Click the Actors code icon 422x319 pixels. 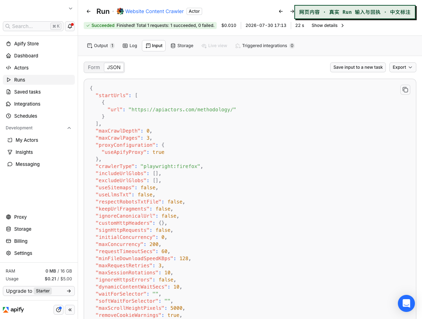[x=9, y=68]
